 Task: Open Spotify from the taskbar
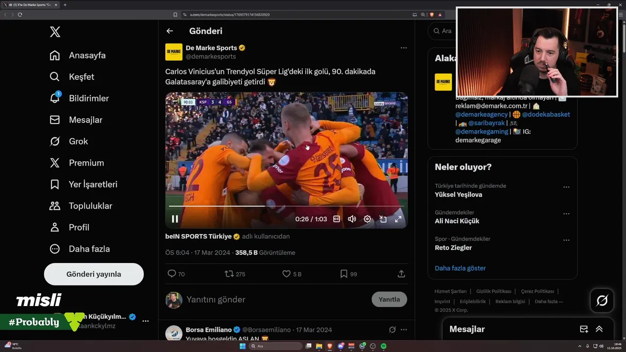pyautogui.click(x=383, y=346)
